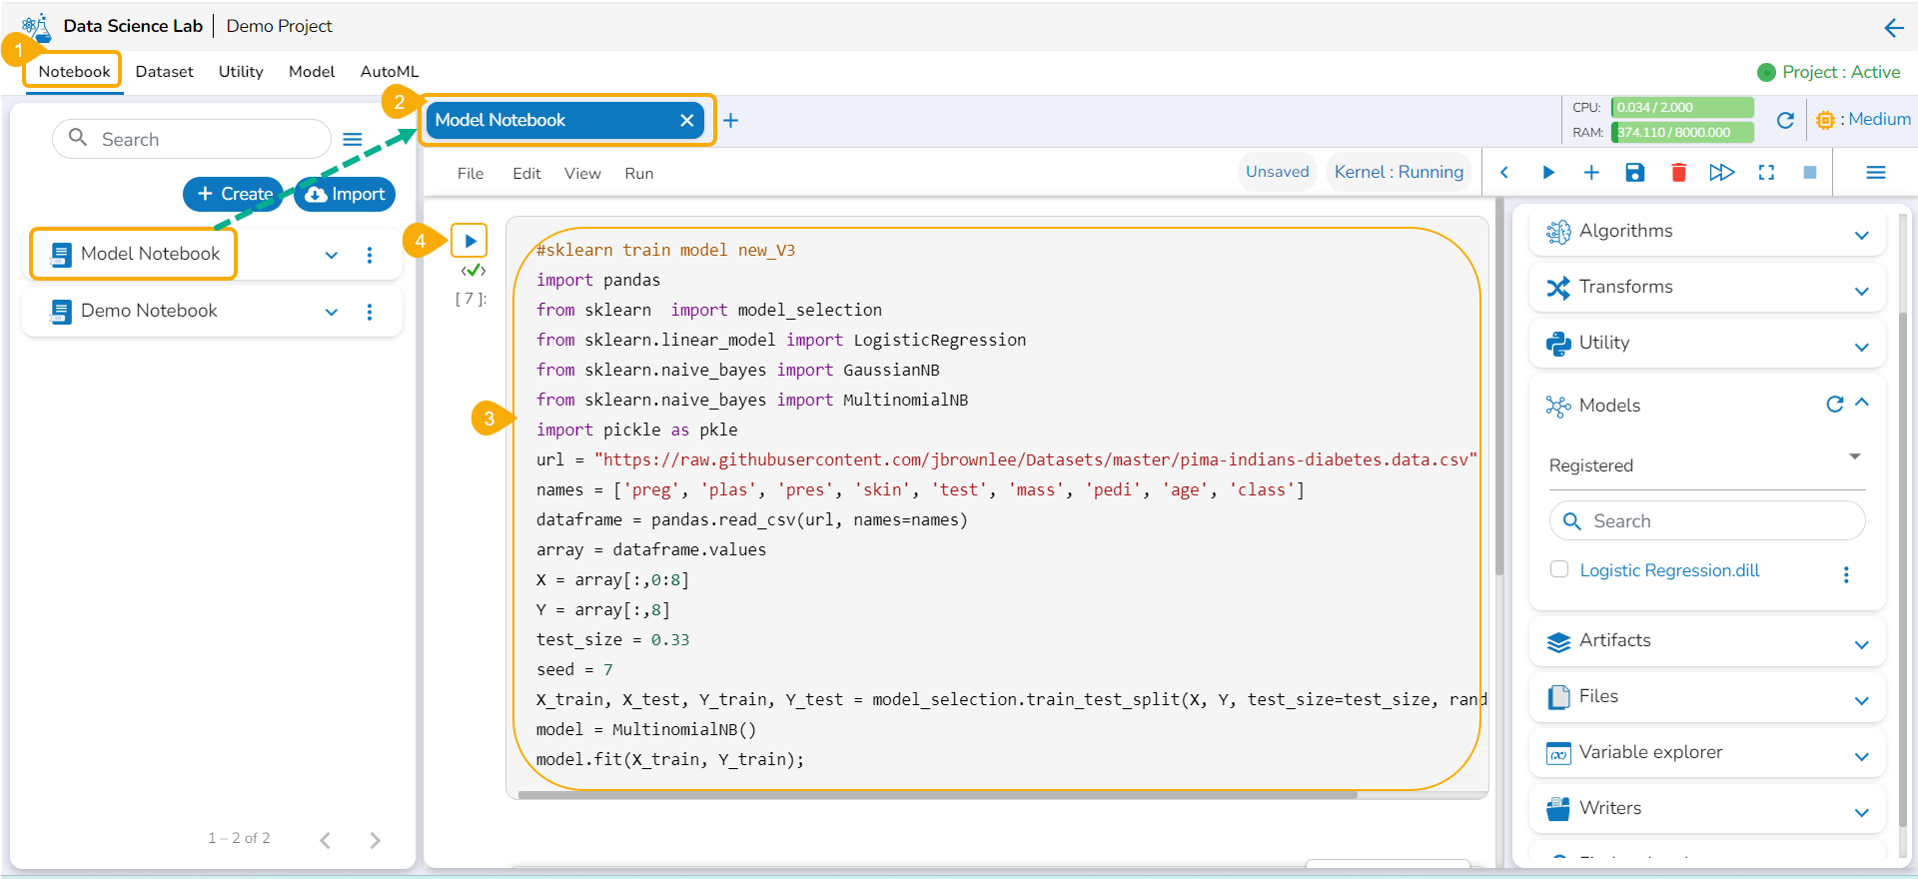Run the current notebook cell
This screenshot has height=879, width=1918.
pyautogui.click(x=470, y=241)
